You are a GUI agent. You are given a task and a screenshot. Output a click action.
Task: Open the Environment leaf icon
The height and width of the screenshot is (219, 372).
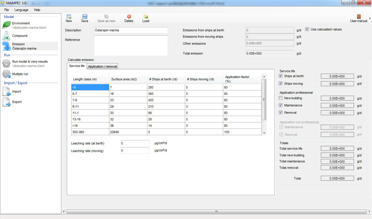point(7,25)
